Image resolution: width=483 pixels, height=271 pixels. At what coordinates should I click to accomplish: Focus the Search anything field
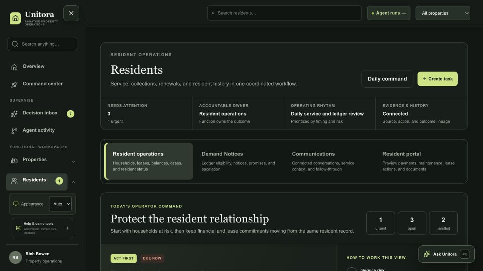point(42,44)
